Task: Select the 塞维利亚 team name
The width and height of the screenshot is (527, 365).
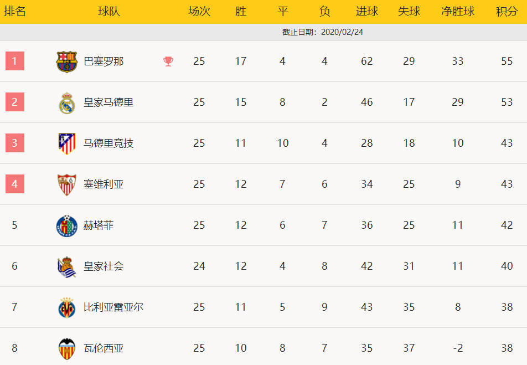Action: 104,184
